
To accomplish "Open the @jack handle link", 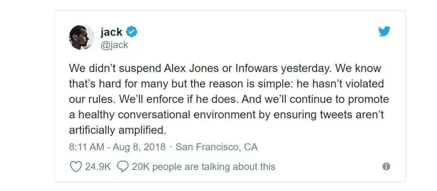I will coord(114,45).
